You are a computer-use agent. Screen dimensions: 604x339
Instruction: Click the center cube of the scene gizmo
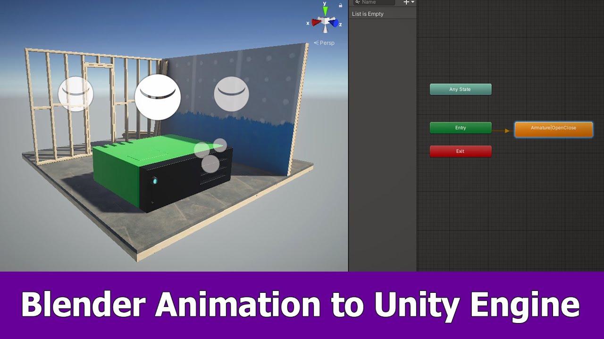tap(325, 21)
